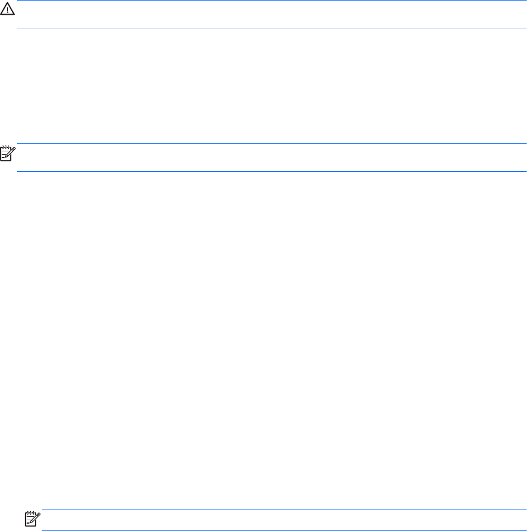Click the pencil on the lower note icon
Screen dimensions: 527x531
click(34, 518)
